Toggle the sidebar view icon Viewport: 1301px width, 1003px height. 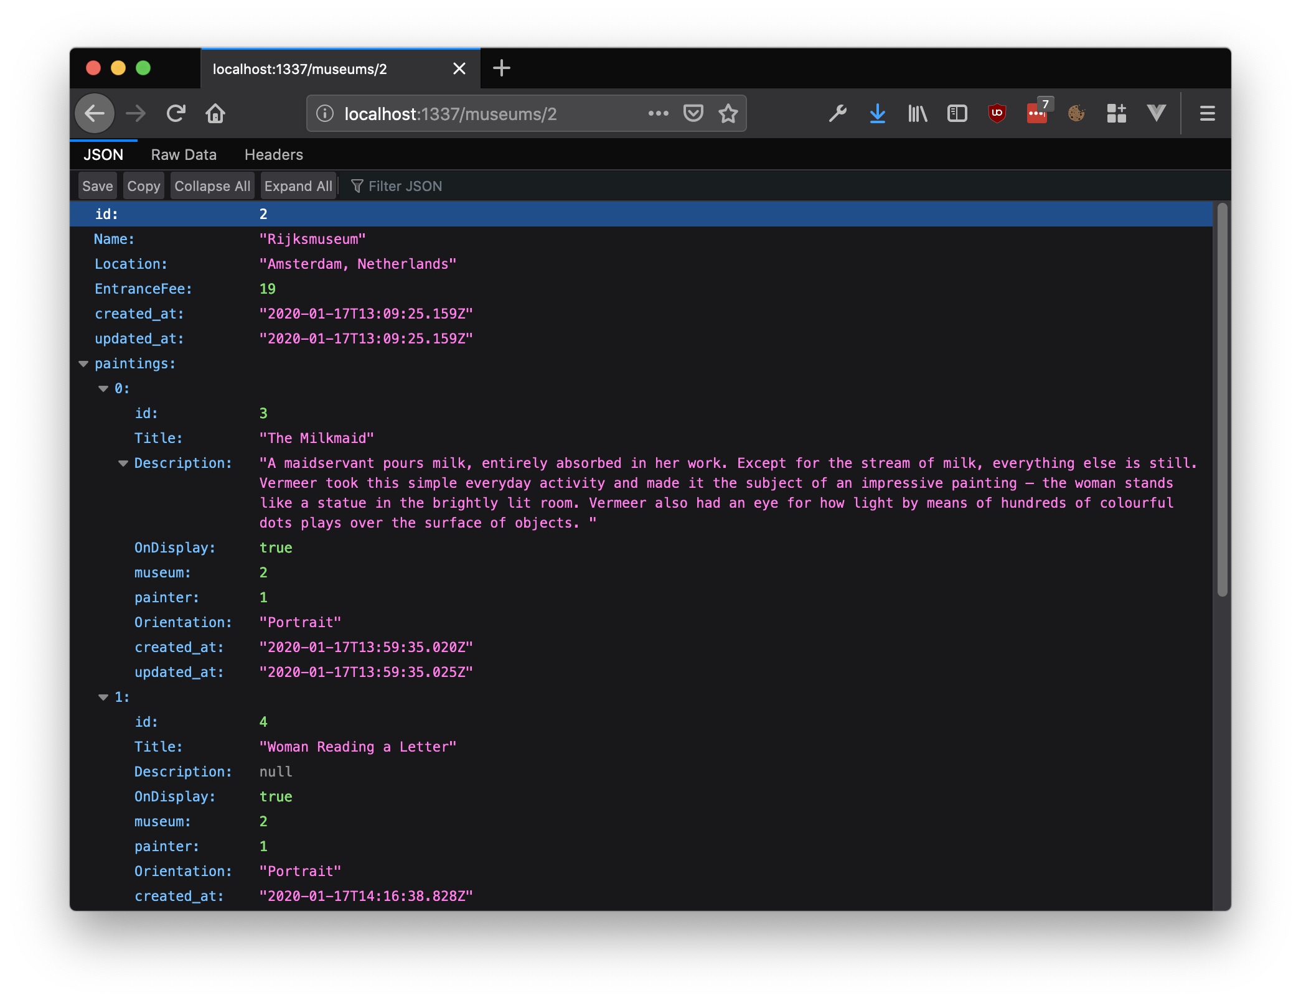coord(957,113)
